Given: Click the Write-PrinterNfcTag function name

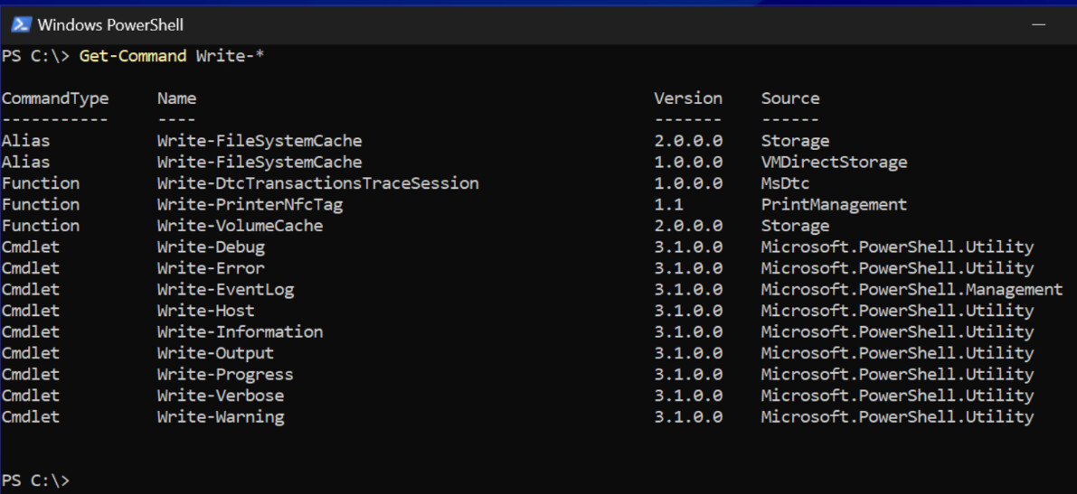Looking at the screenshot, I should tap(250, 205).
